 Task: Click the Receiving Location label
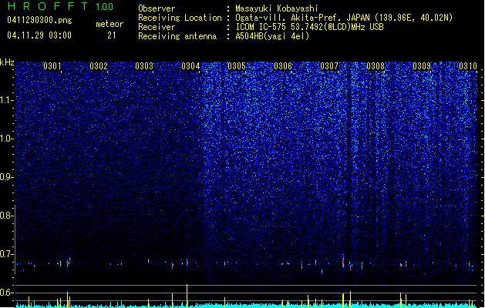[x=180, y=18]
